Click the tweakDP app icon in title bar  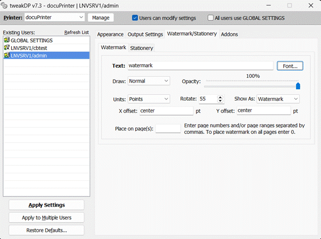pos(5,5)
